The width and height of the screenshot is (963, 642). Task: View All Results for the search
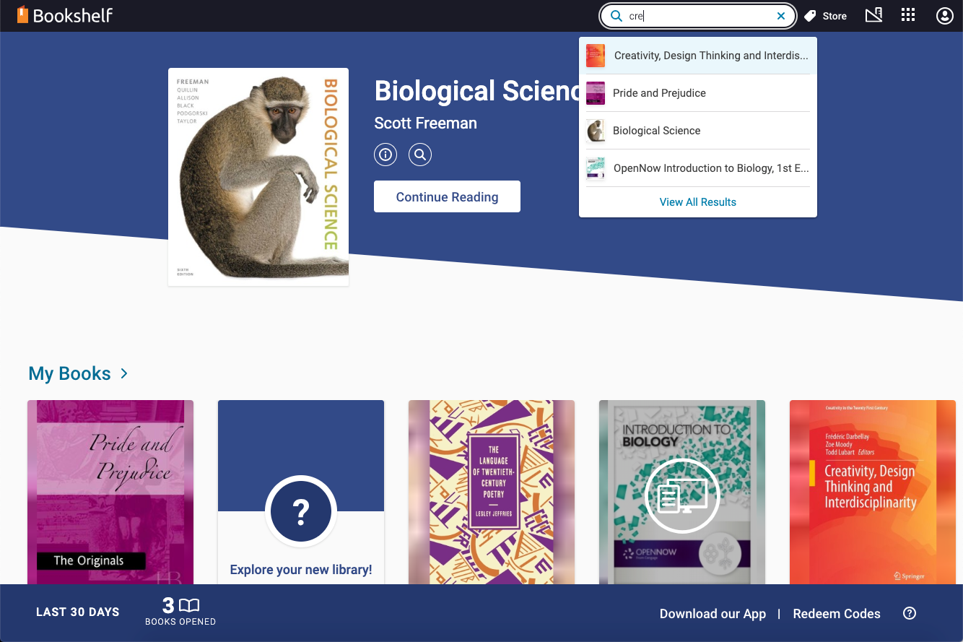(x=697, y=202)
